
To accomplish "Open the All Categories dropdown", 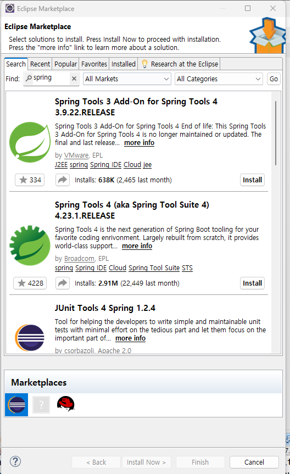I will tap(219, 79).
